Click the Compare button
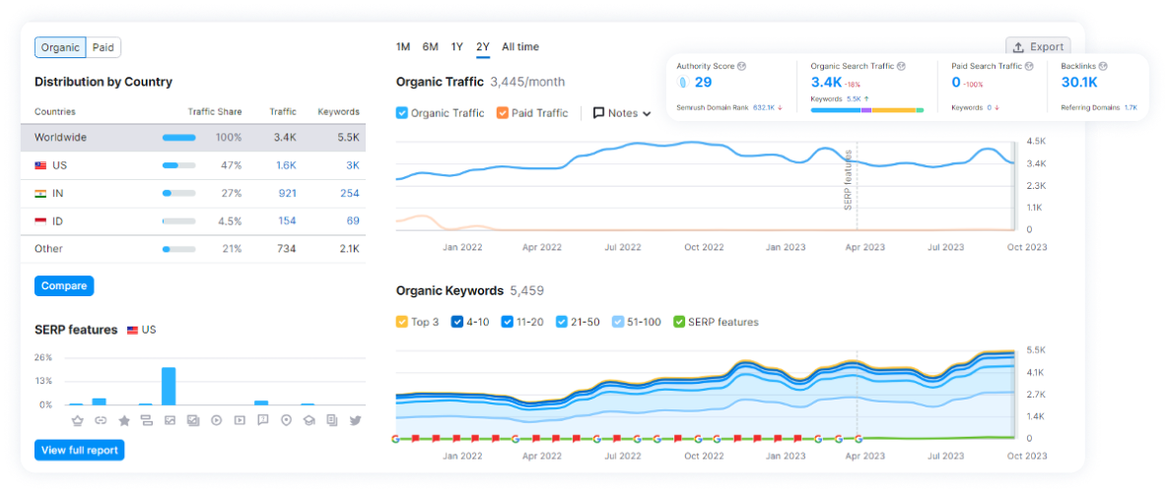 (64, 286)
